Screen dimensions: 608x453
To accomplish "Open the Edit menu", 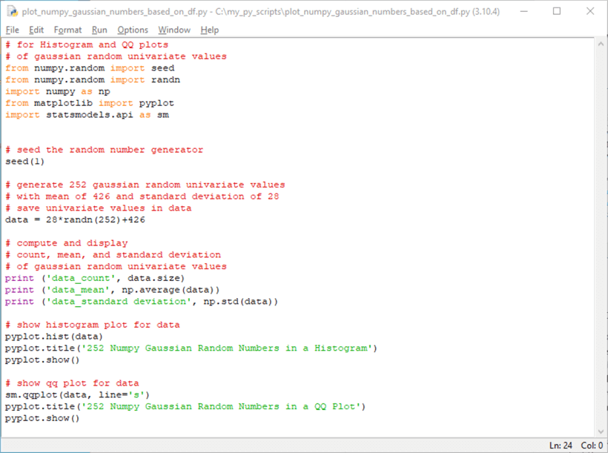I will coord(35,30).
